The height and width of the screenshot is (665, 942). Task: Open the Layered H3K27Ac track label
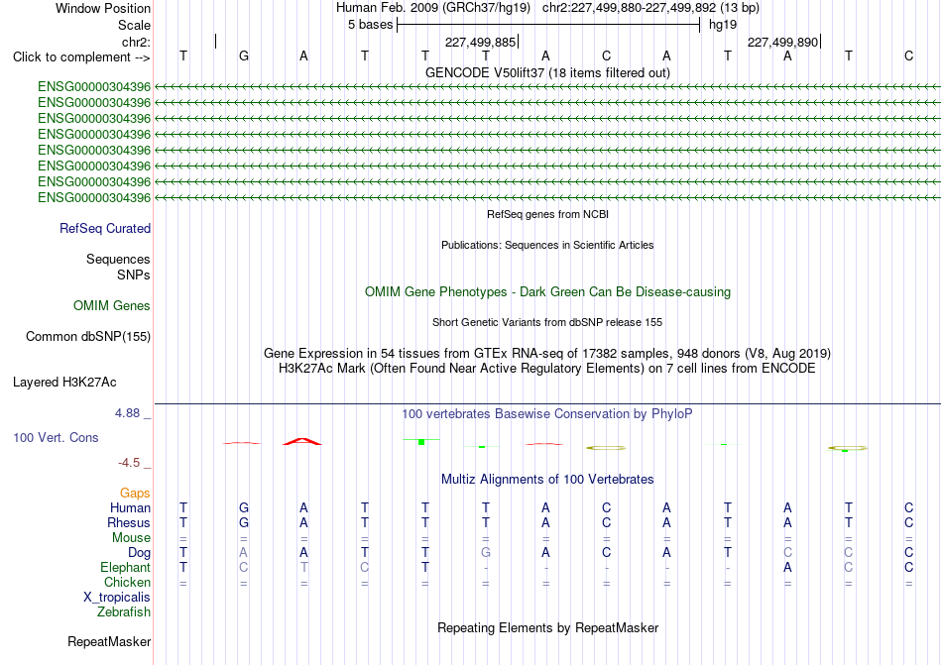[x=64, y=383]
